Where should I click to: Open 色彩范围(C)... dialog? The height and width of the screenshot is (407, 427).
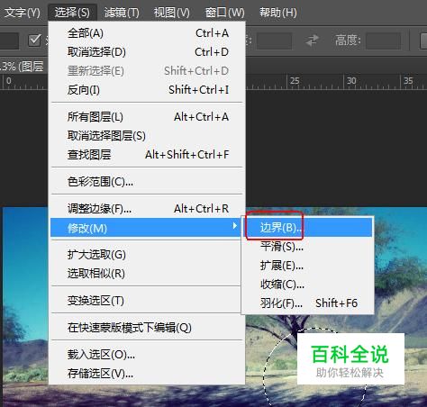pyautogui.click(x=147, y=182)
